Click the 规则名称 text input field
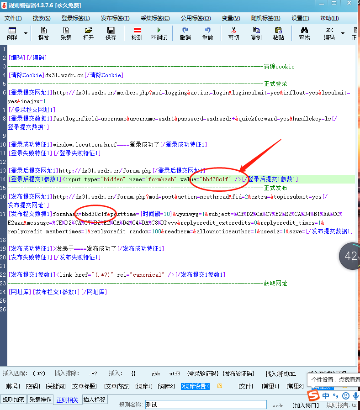Image resolution: width=360 pixels, height=410 pixels. (206, 405)
